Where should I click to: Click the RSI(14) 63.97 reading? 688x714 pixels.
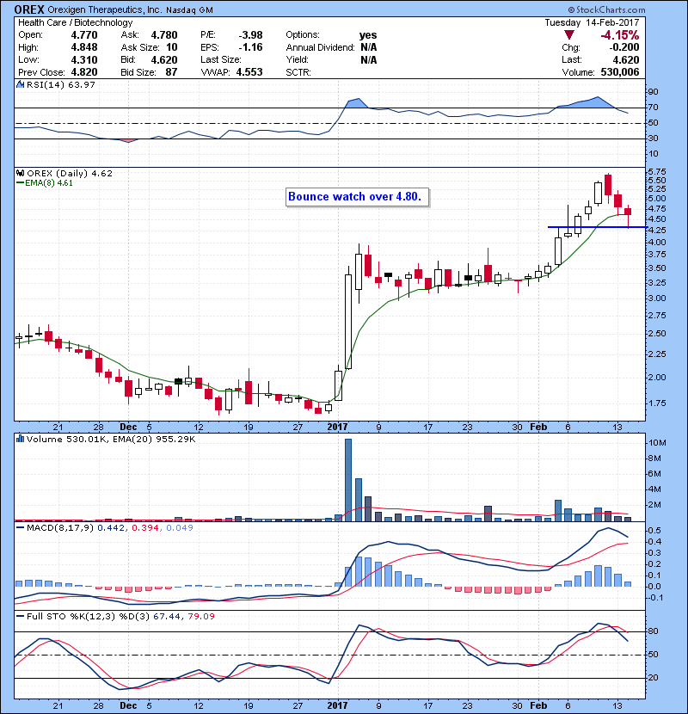click(x=60, y=84)
